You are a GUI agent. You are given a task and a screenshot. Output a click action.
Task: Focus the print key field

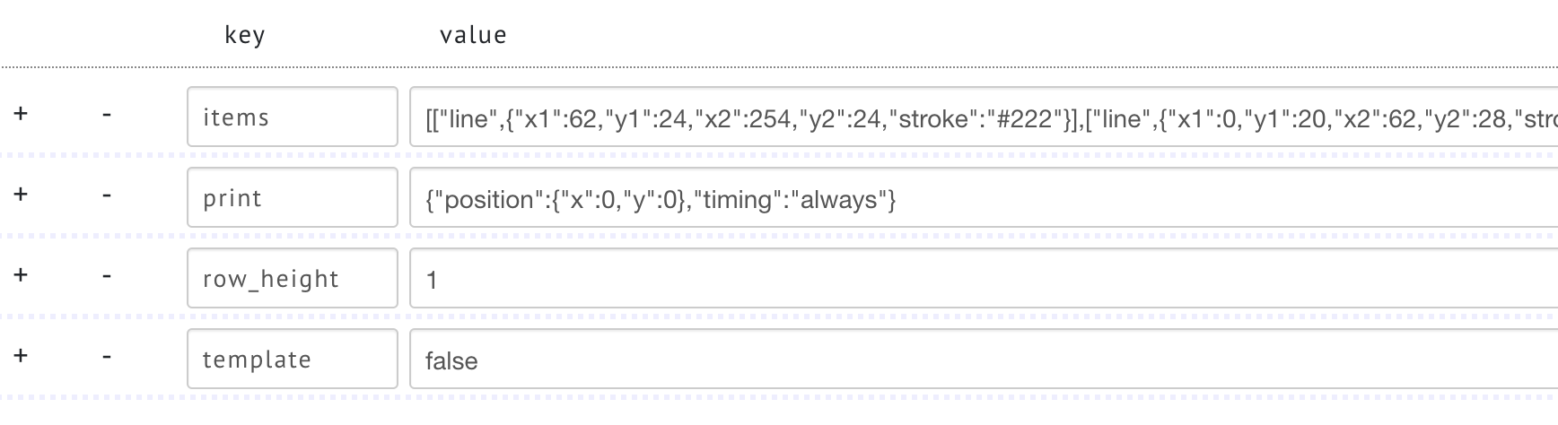pyautogui.click(x=293, y=197)
